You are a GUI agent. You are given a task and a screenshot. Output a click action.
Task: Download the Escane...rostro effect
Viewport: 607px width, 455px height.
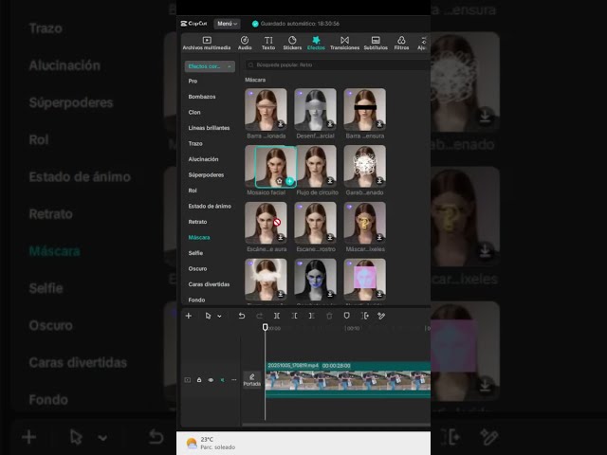click(330, 237)
